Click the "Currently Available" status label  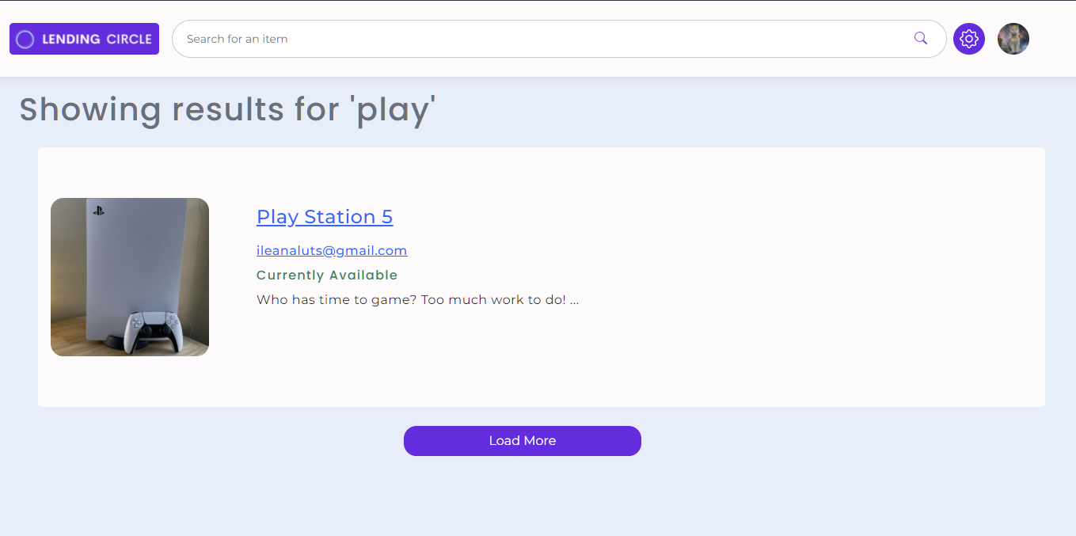pyautogui.click(x=327, y=276)
